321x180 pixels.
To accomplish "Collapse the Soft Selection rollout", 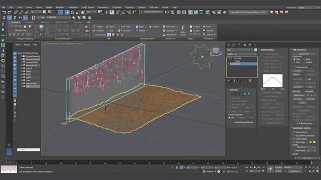I will (267, 50).
